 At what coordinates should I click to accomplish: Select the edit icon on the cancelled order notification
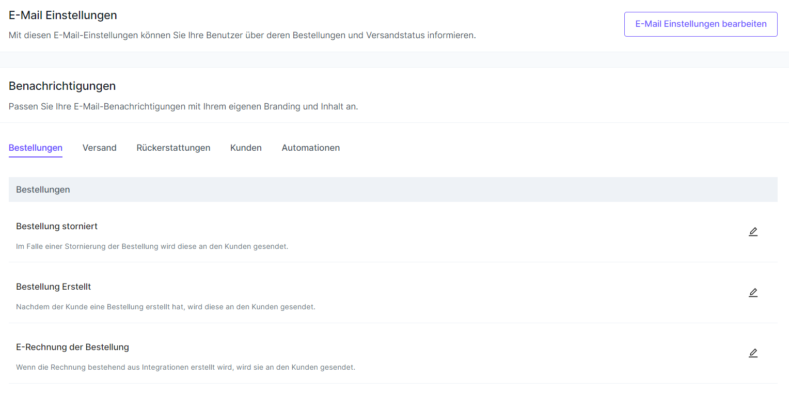point(753,232)
